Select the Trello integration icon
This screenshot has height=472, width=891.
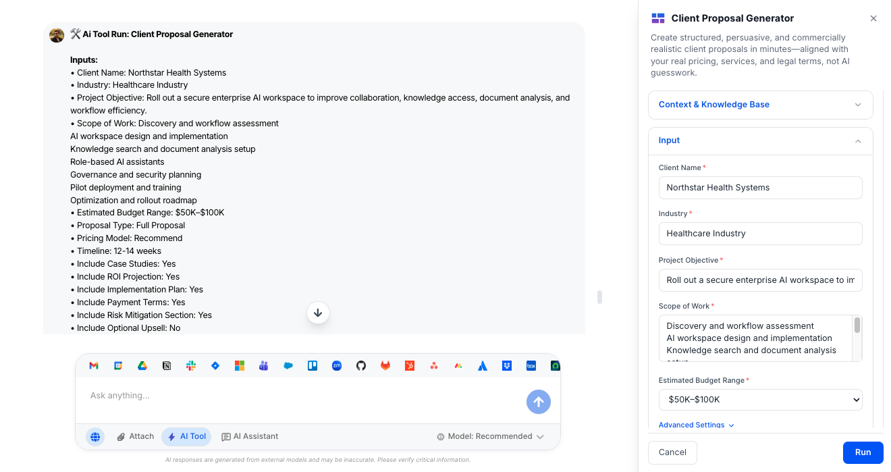[x=313, y=365]
